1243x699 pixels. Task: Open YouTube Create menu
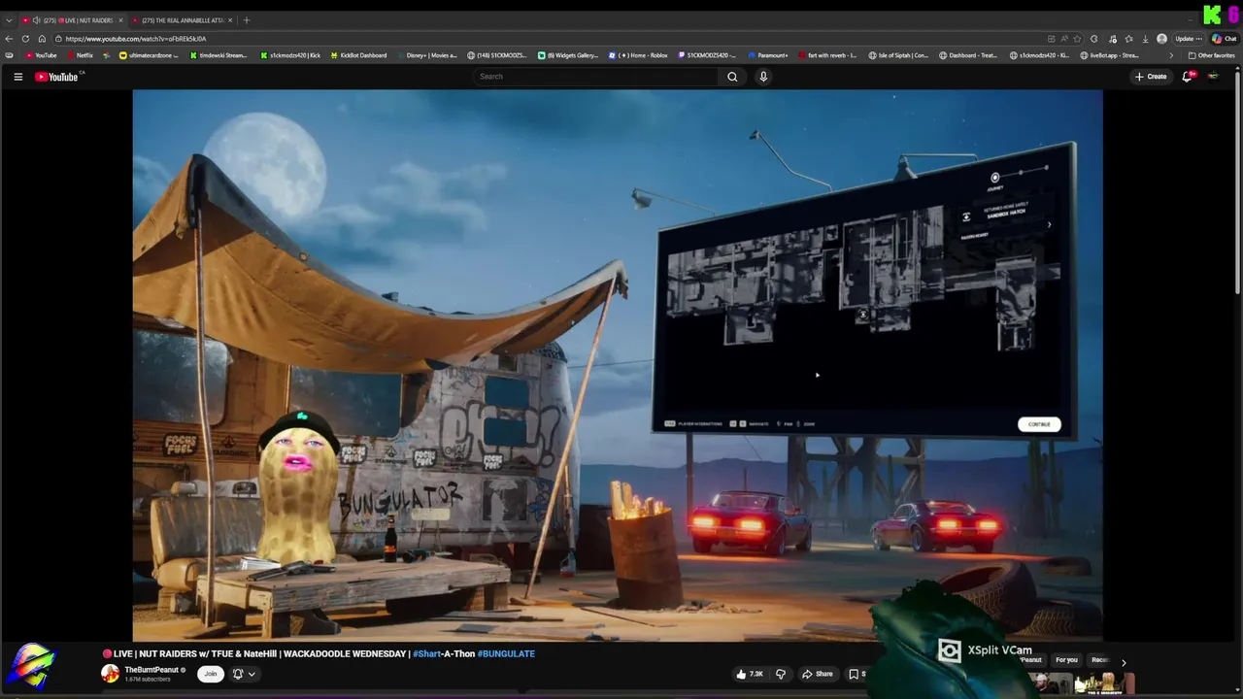pyautogui.click(x=1151, y=77)
